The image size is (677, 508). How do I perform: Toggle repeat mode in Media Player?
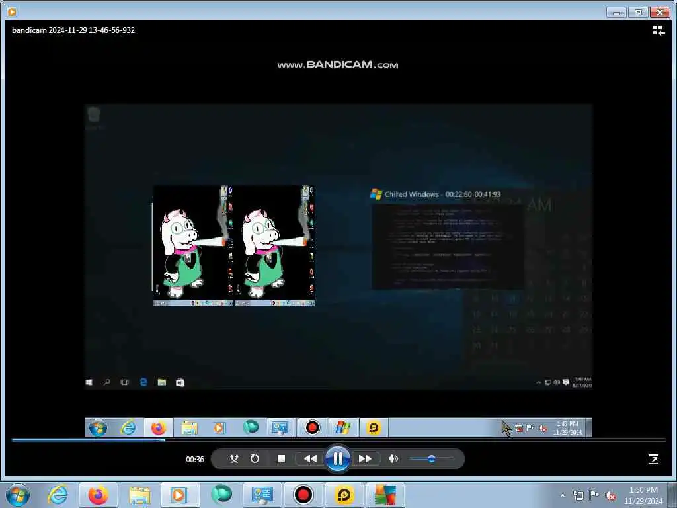255,459
